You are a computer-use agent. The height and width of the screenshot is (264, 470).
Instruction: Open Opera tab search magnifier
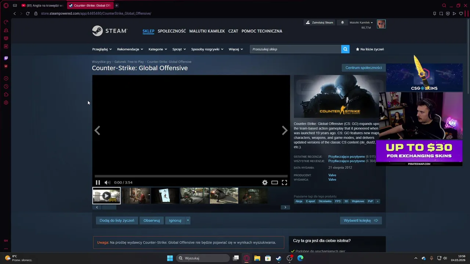click(444, 5)
